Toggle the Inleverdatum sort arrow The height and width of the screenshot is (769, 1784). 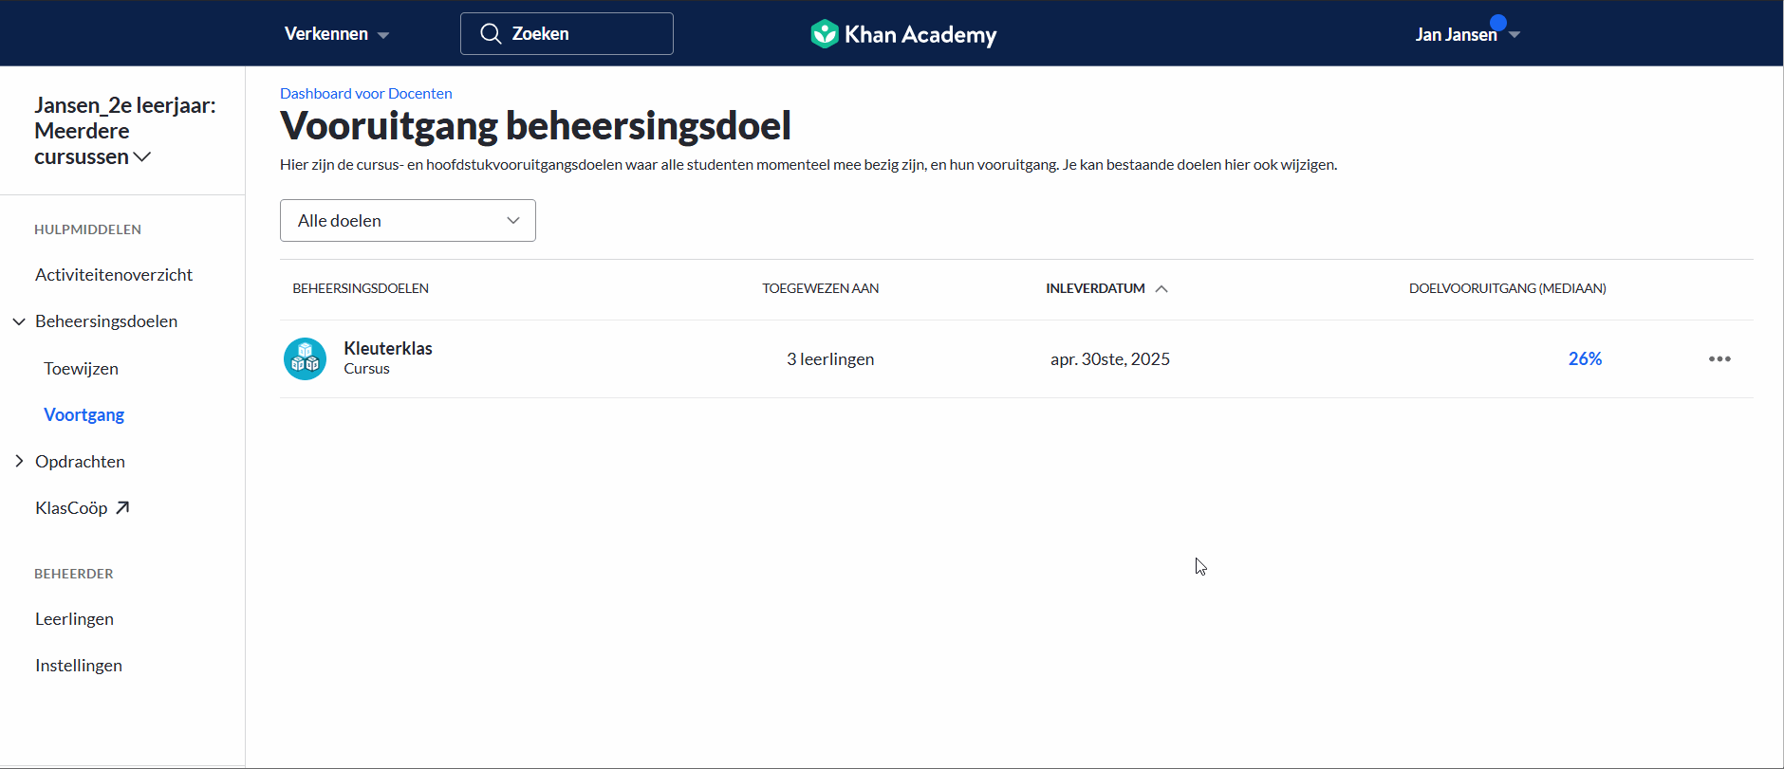click(1161, 289)
